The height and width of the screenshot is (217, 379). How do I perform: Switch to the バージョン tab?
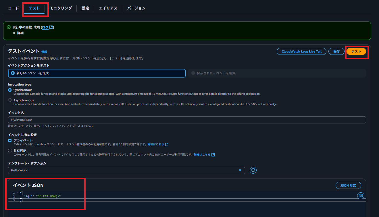(136, 8)
